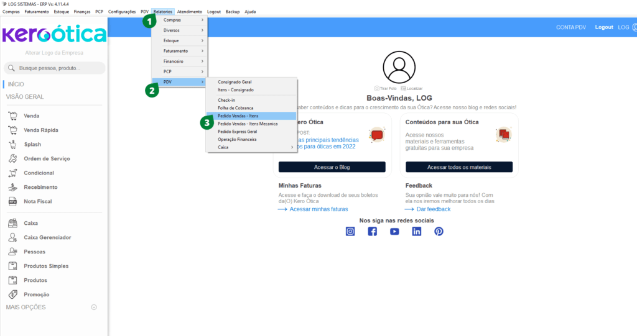The image size is (637, 336).
Task: Open the Pessoas sidebar icon
Action: [x=13, y=252]
